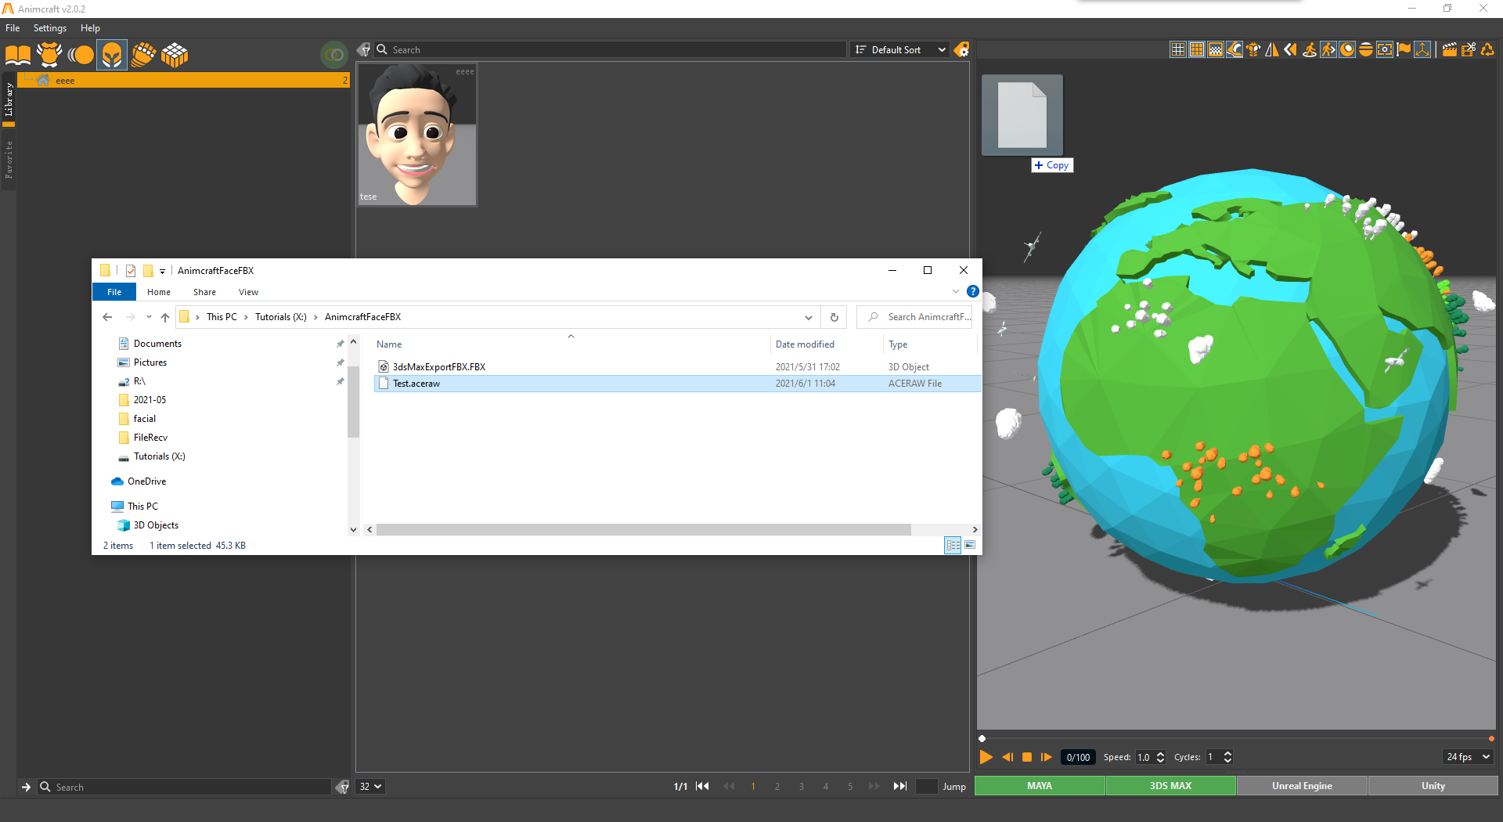Select the motion ball icon
1503x822 pixels.
pos(81,55)
